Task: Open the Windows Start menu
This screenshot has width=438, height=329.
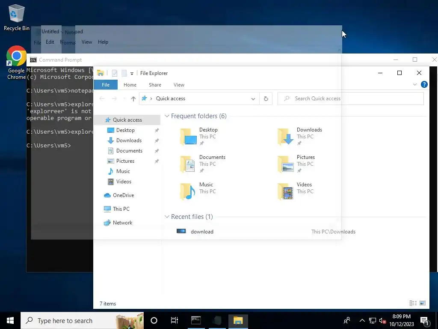Action: (10, 320)
